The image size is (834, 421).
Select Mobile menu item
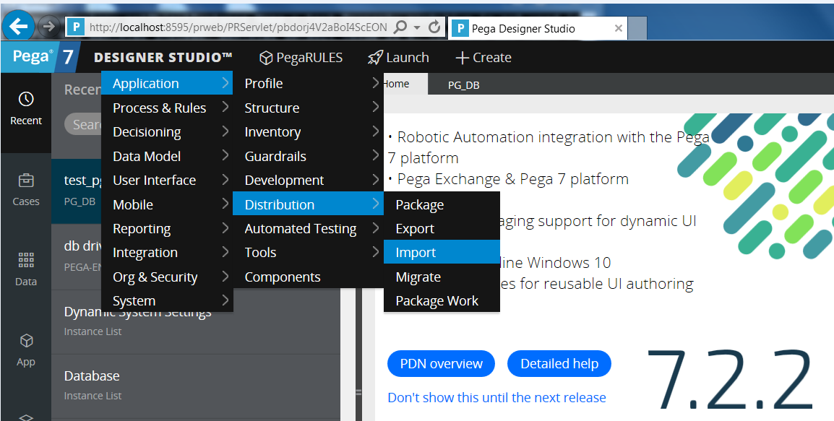[x=167, y=204]
